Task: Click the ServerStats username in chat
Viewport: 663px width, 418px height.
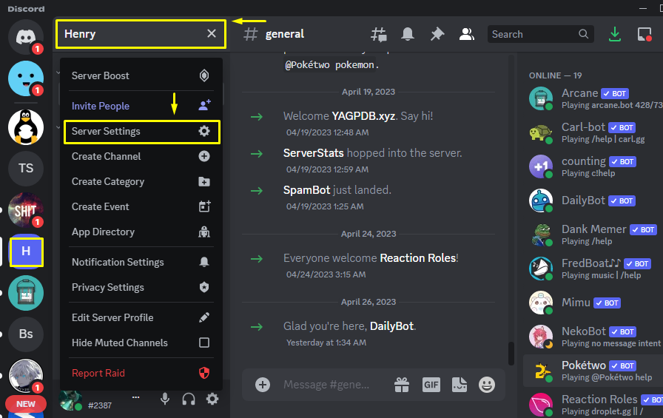Action: coord(313,153)
